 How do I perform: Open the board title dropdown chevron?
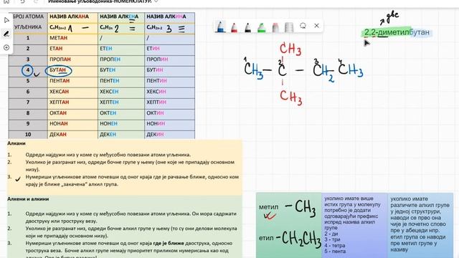[156, 1]
